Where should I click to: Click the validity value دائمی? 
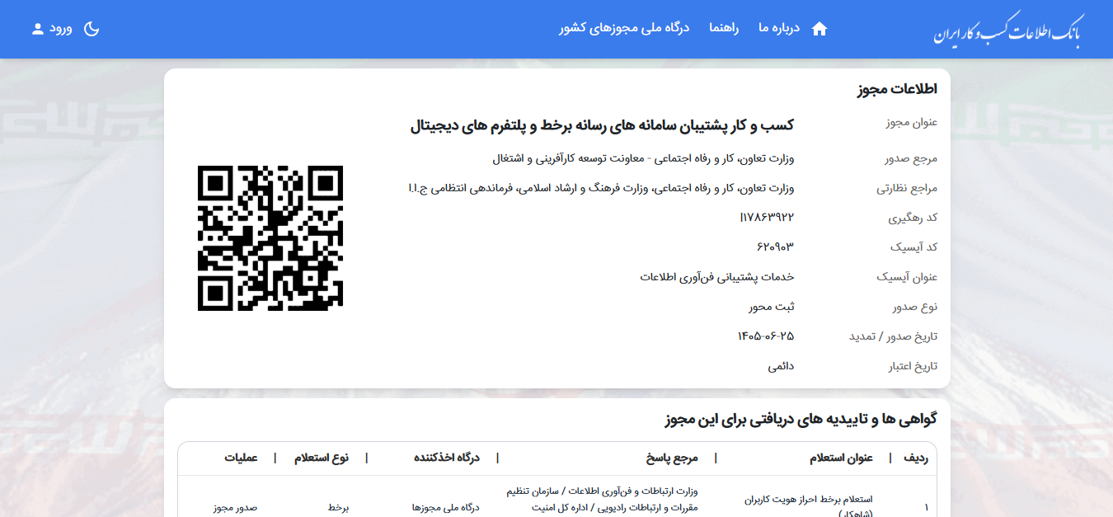click(781, 366)
